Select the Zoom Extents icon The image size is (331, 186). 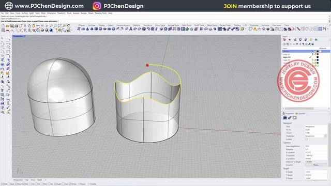[x=60, y=26]
